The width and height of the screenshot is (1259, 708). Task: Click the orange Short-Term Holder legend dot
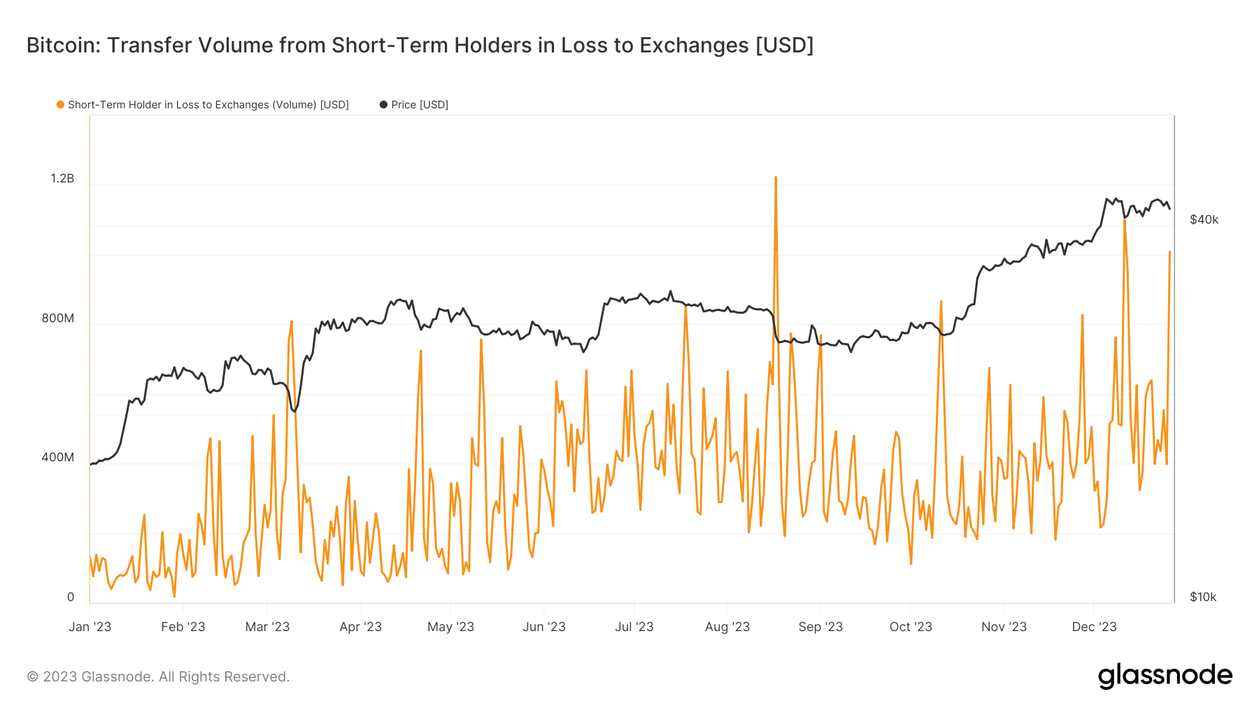tap(61, 105)
